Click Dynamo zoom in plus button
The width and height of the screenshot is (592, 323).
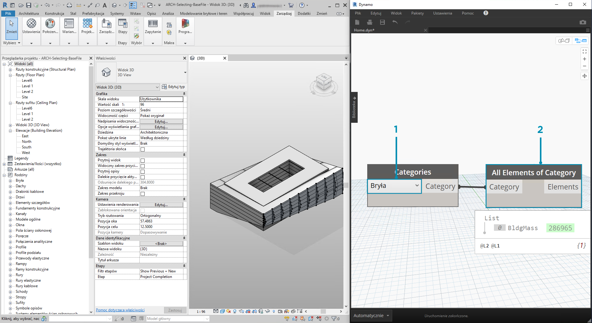tap(585, 59)
